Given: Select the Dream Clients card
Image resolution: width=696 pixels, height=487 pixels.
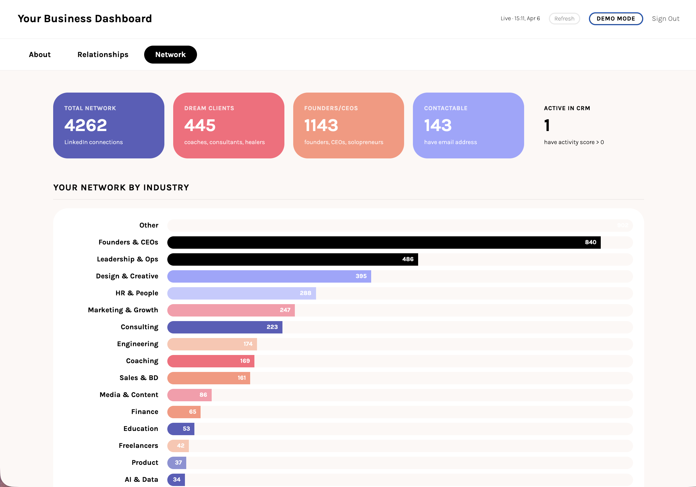Looking at the screenshot, I should click(229, 125).
